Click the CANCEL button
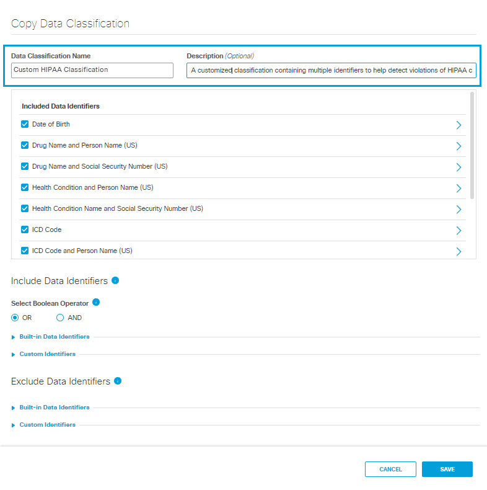487x490 pixels. [390, 469]
